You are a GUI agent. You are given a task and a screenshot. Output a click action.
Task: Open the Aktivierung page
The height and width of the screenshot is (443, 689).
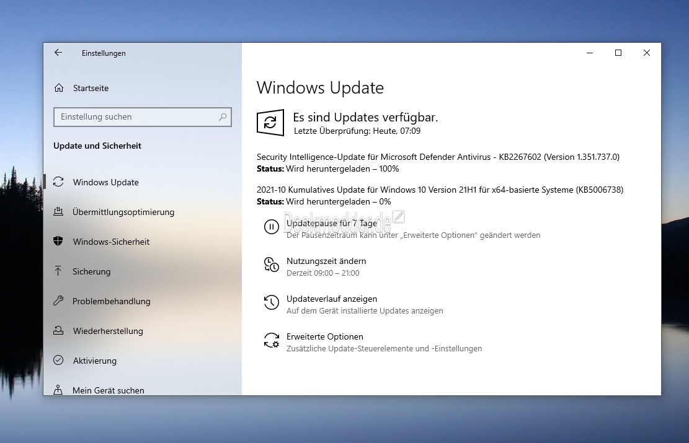pyautogui.click(x=95, y=361)
